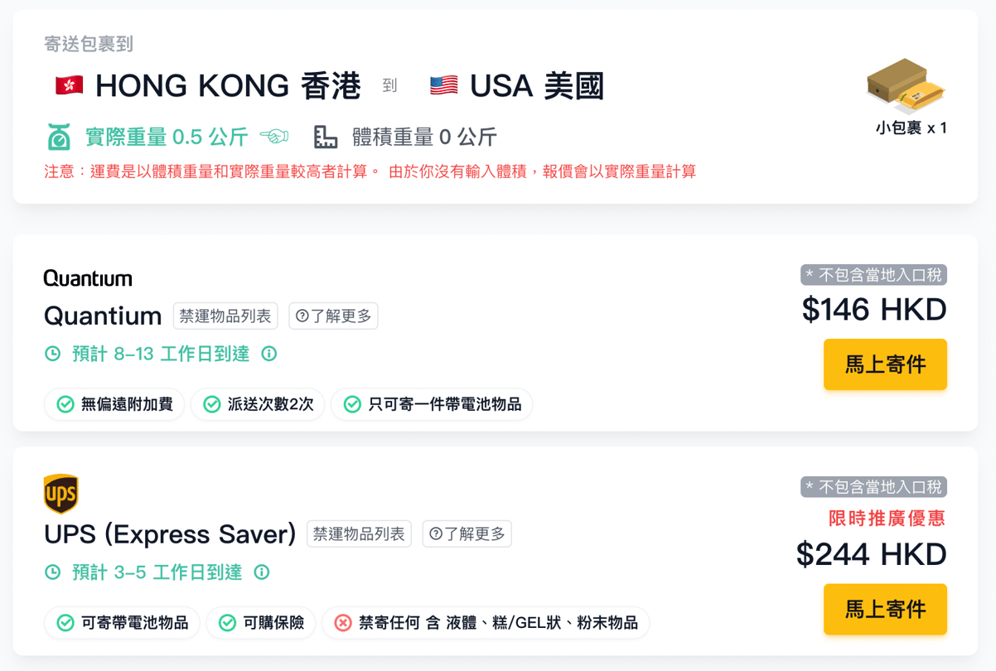
Task: Click the UPS shield logo
Action: coord(60,495)
